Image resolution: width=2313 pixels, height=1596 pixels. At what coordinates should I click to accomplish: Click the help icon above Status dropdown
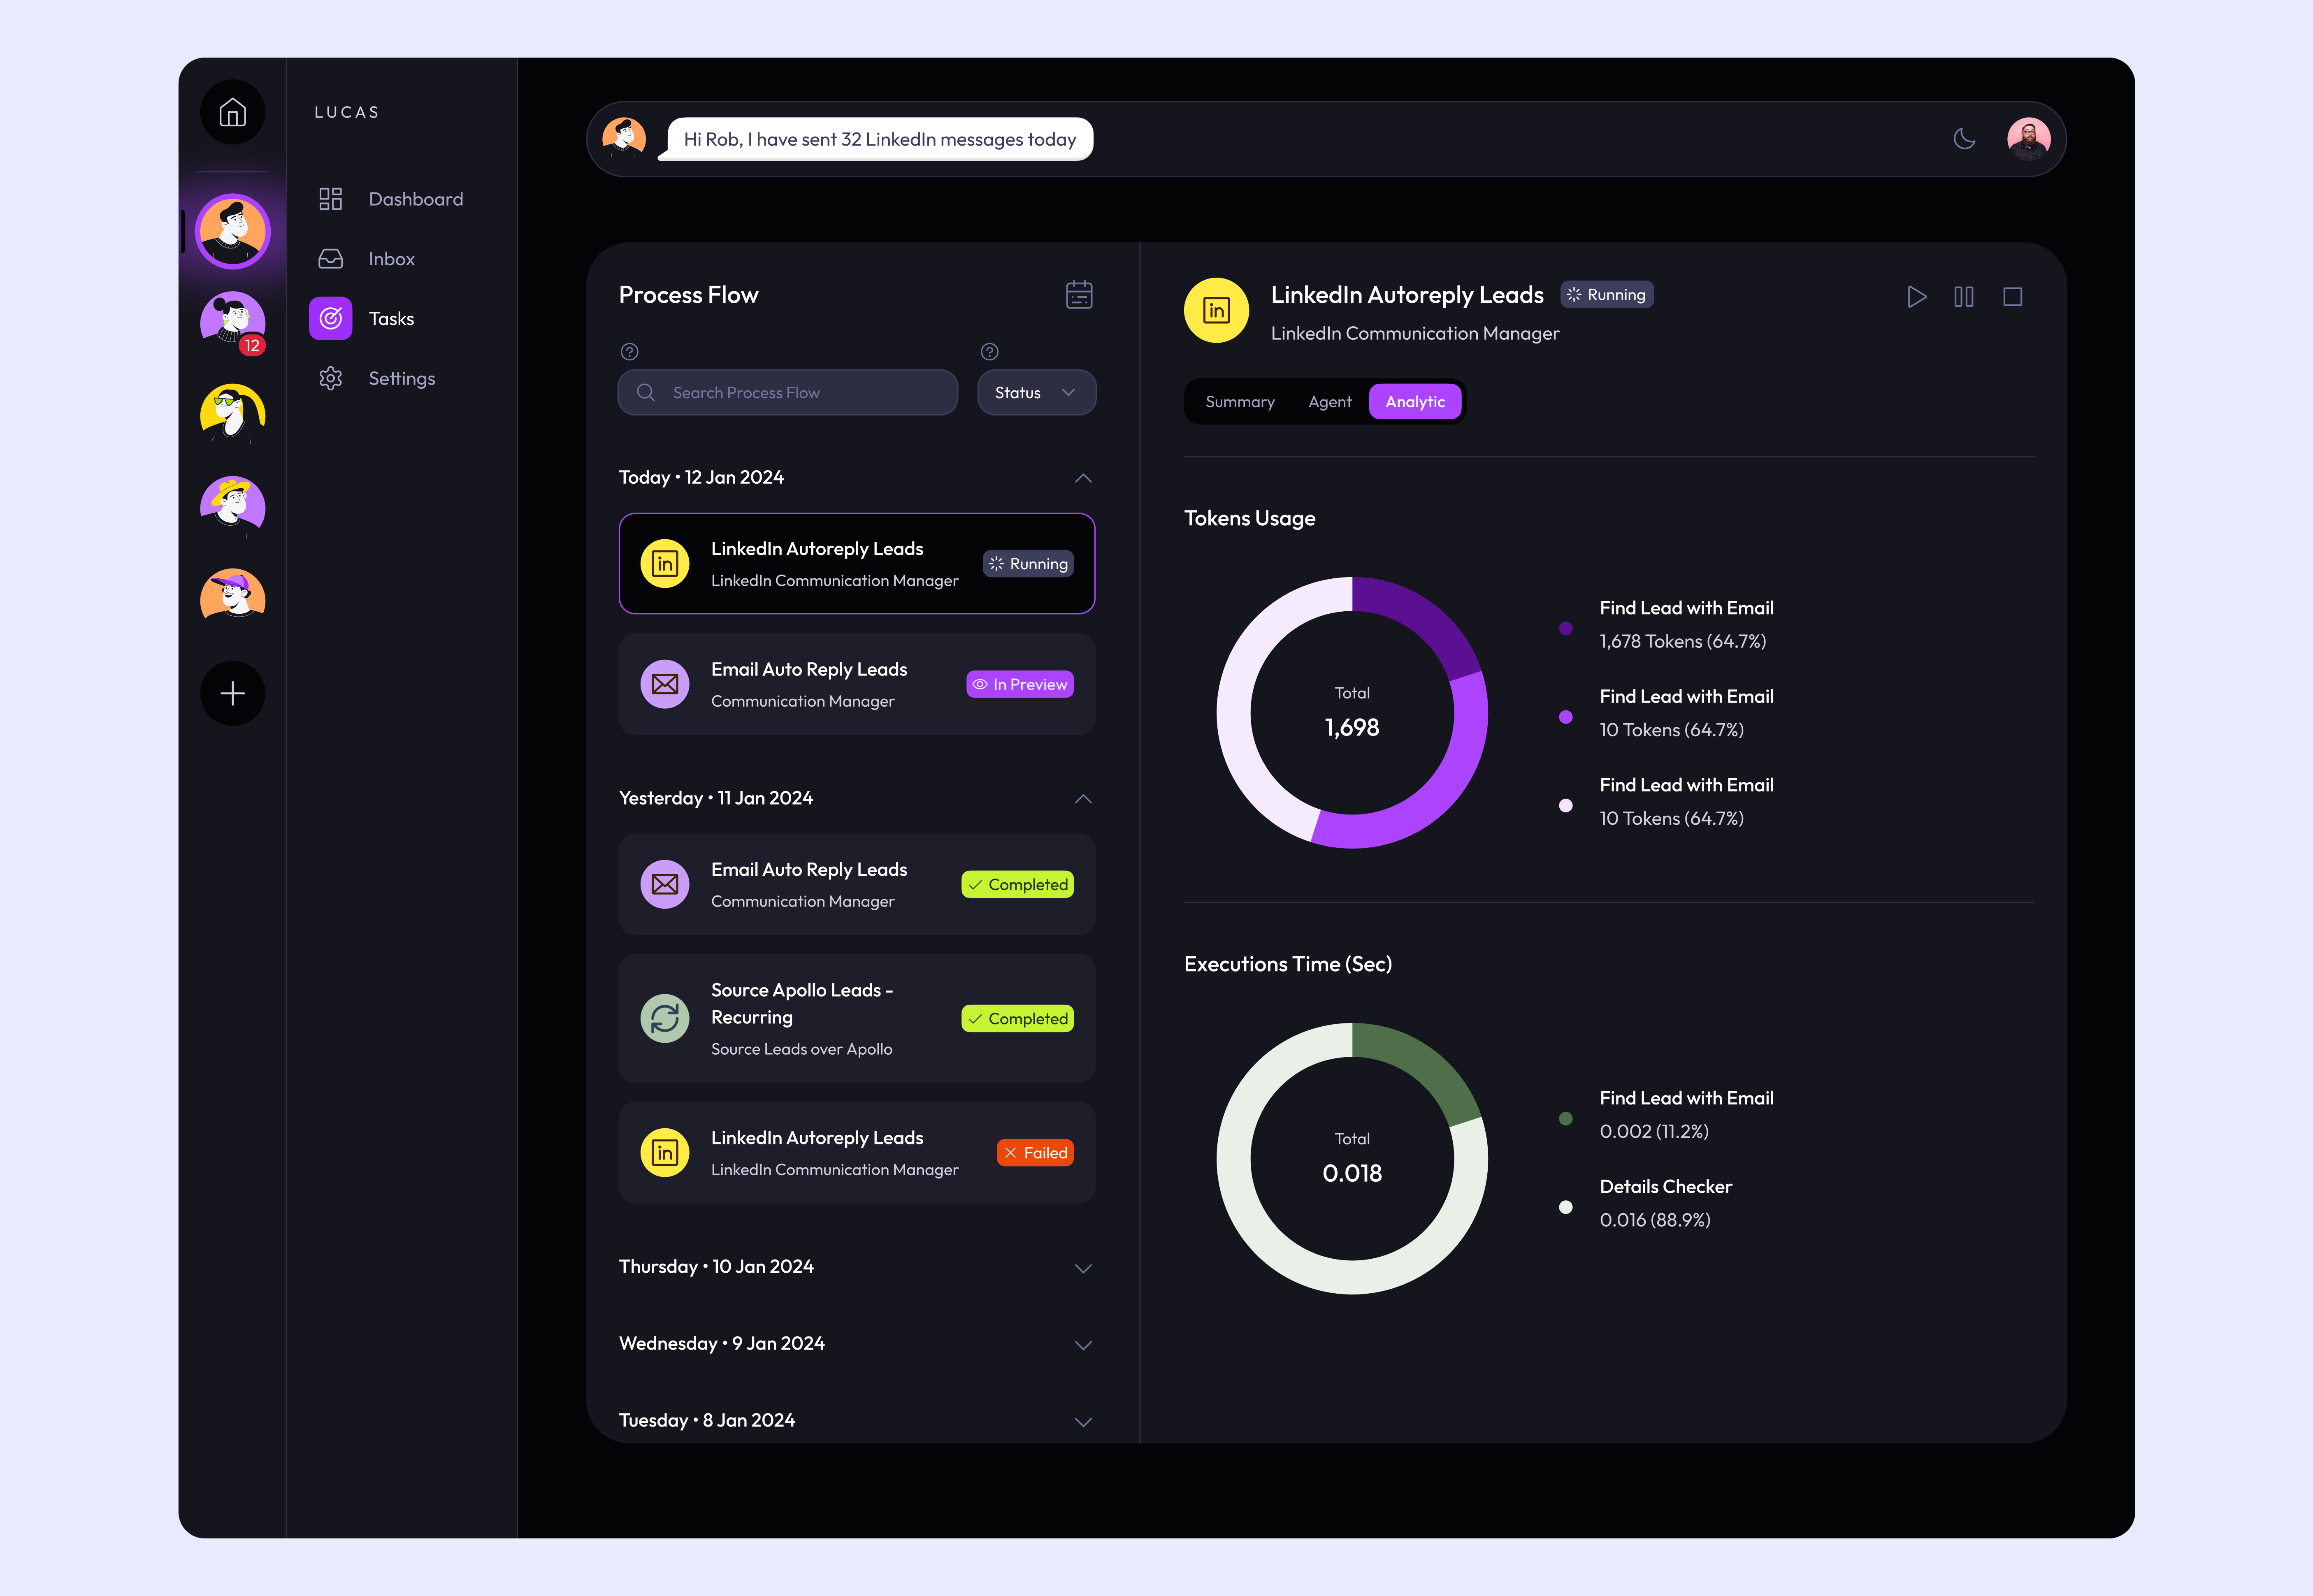989,352
